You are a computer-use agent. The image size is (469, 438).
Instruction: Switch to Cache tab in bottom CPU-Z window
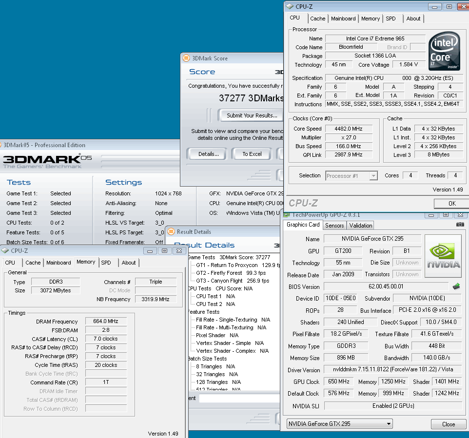33,263
